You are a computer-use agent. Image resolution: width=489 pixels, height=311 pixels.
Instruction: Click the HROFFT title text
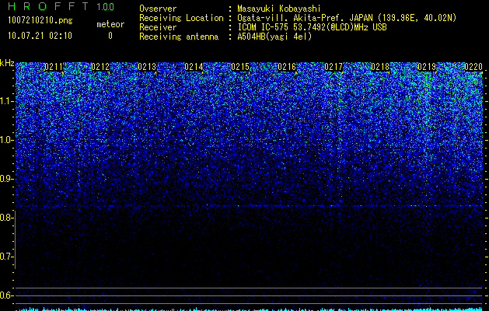point(48,6)
